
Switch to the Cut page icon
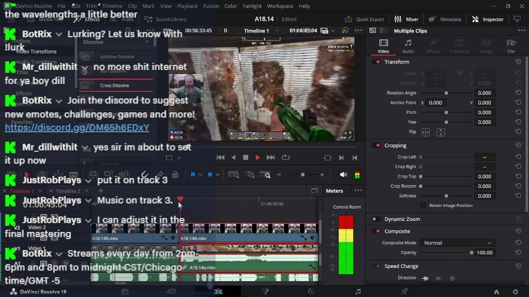[x=171, y=292]
